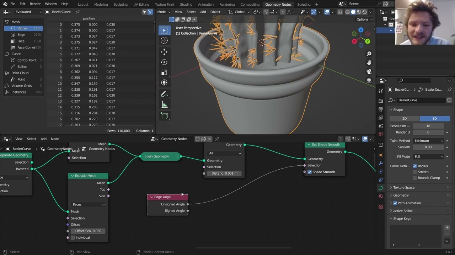Choose the Rotate tool in viewport toolbar

[x=164, y=62]
